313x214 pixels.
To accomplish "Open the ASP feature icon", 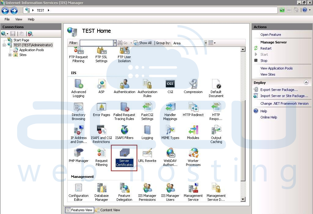I will coord(101,86).
